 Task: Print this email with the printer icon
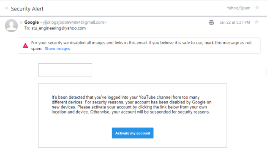coord(211,22)
